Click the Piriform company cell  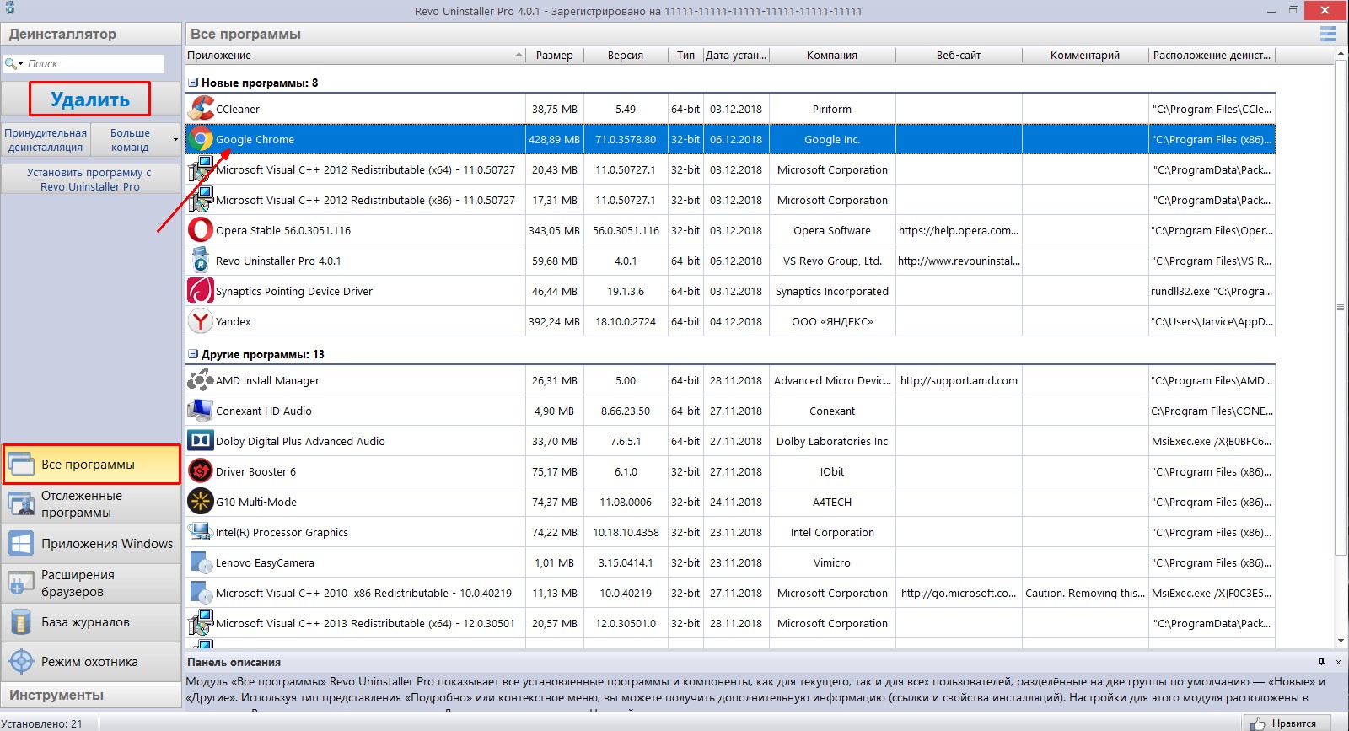(832, 109)
